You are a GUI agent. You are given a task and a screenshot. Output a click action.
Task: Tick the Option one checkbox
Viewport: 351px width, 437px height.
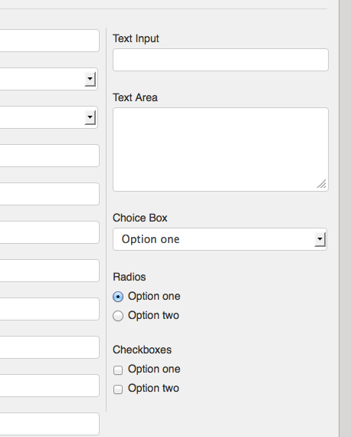118,370
